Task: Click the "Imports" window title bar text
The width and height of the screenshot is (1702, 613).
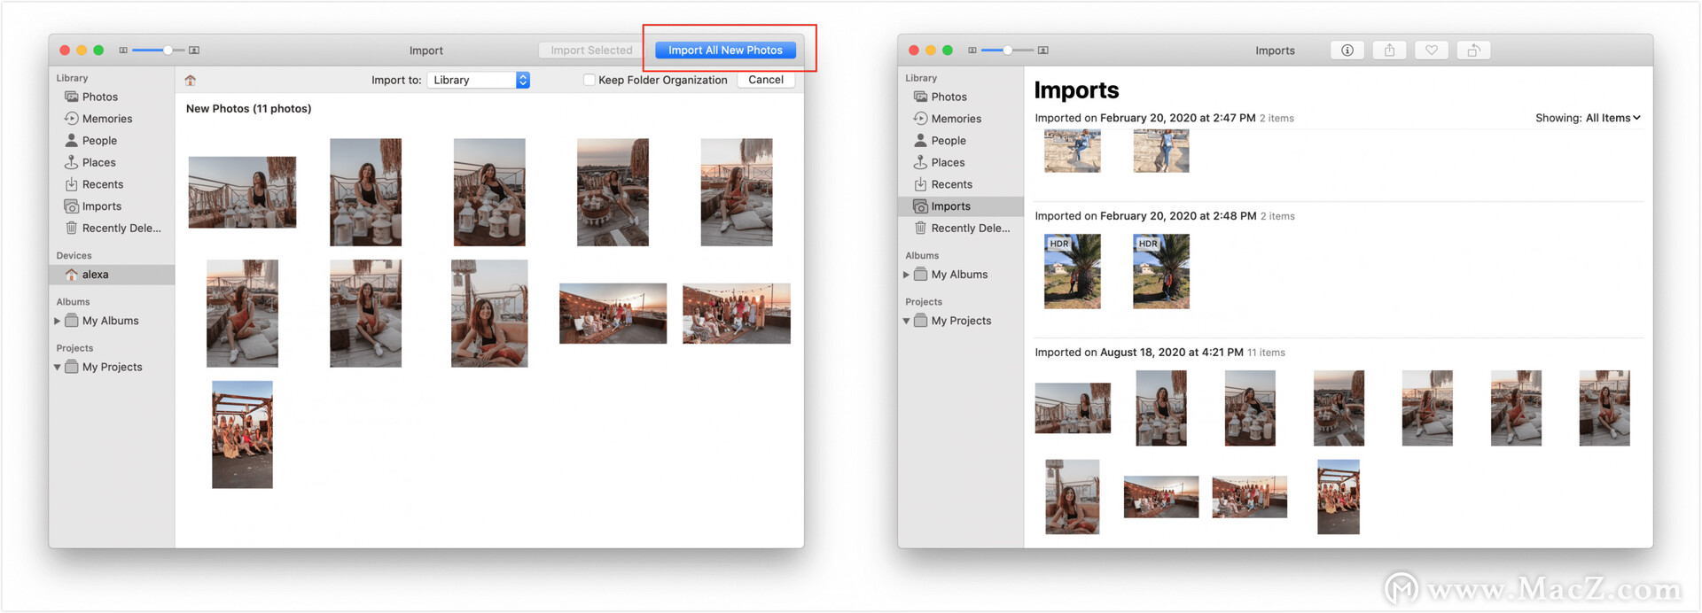Action: click(x=1275, y=50)
